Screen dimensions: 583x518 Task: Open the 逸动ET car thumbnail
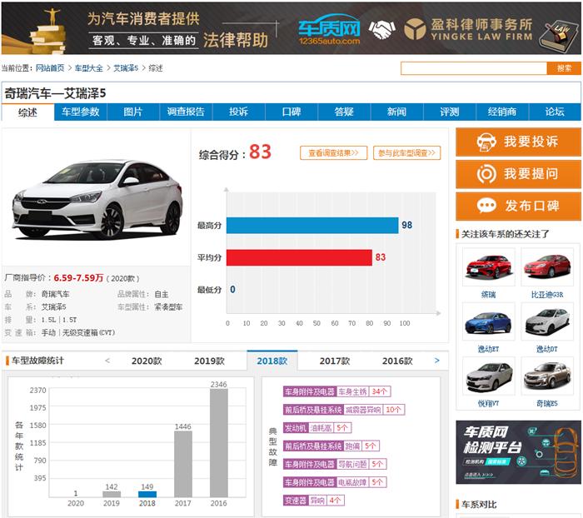(x=489, y=321)
